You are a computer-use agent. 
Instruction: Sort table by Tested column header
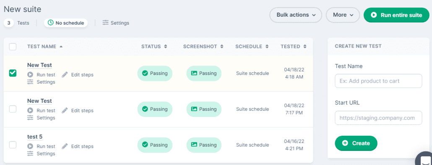pos(294,46)
